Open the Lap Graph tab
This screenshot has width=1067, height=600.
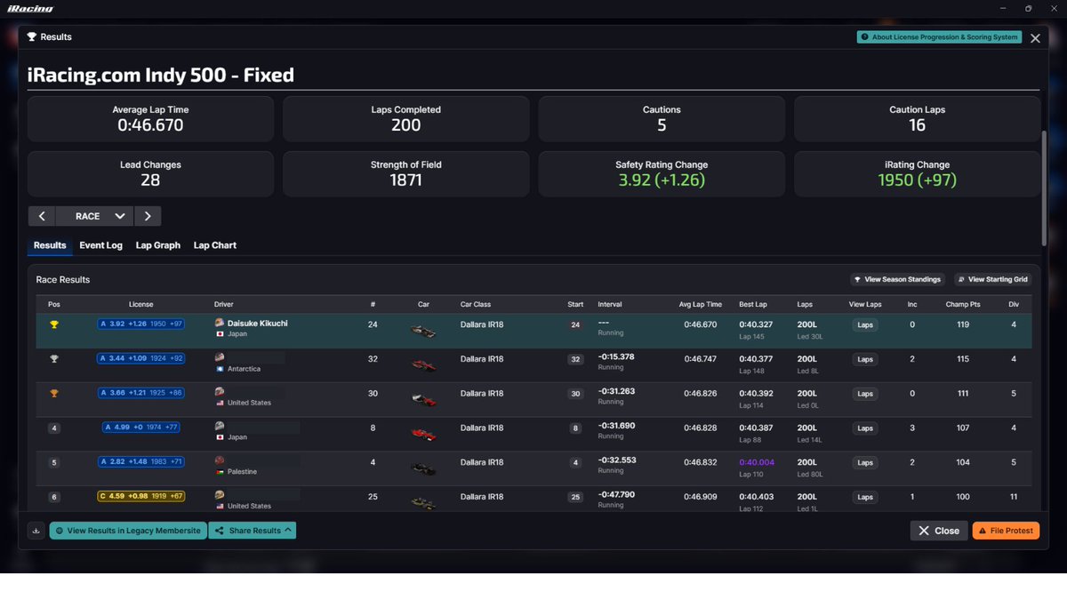(x=157, y=245)
